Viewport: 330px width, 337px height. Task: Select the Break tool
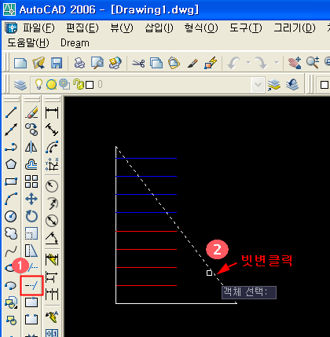31,320
